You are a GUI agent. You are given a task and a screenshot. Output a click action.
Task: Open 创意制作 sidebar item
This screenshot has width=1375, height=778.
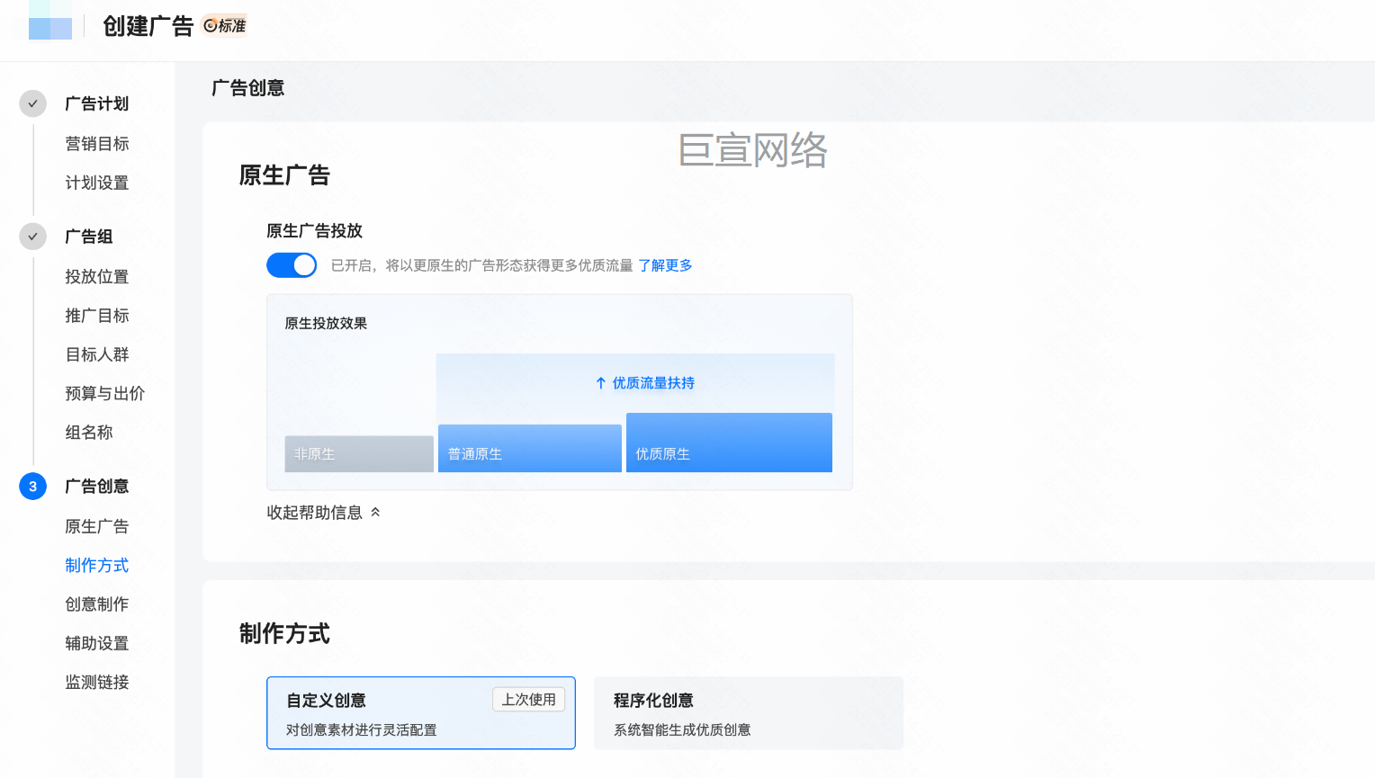[97, 604]
